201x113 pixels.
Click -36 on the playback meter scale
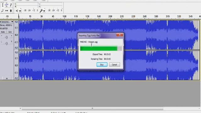(x=25, y=10)
